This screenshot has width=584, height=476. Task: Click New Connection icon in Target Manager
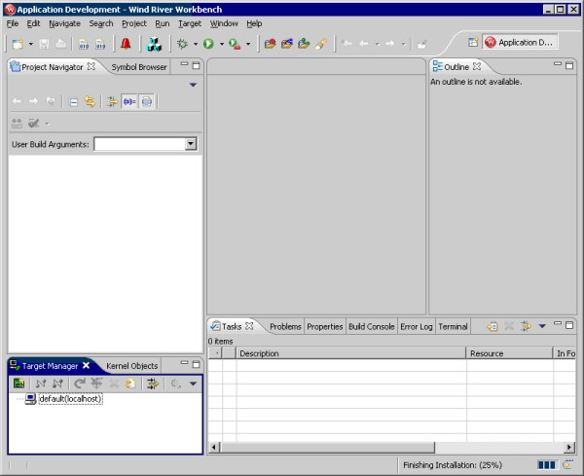[18, 384]
